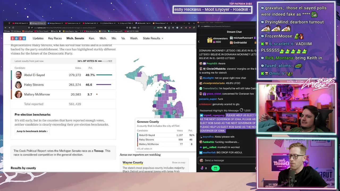The height and width of the screenshot is (191, 340).
Task: Switch to the Michigan Democratic browser tab
Action: click(56, 23)
